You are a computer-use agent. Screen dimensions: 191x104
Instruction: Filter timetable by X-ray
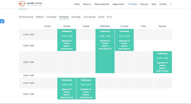pos(109,17)
